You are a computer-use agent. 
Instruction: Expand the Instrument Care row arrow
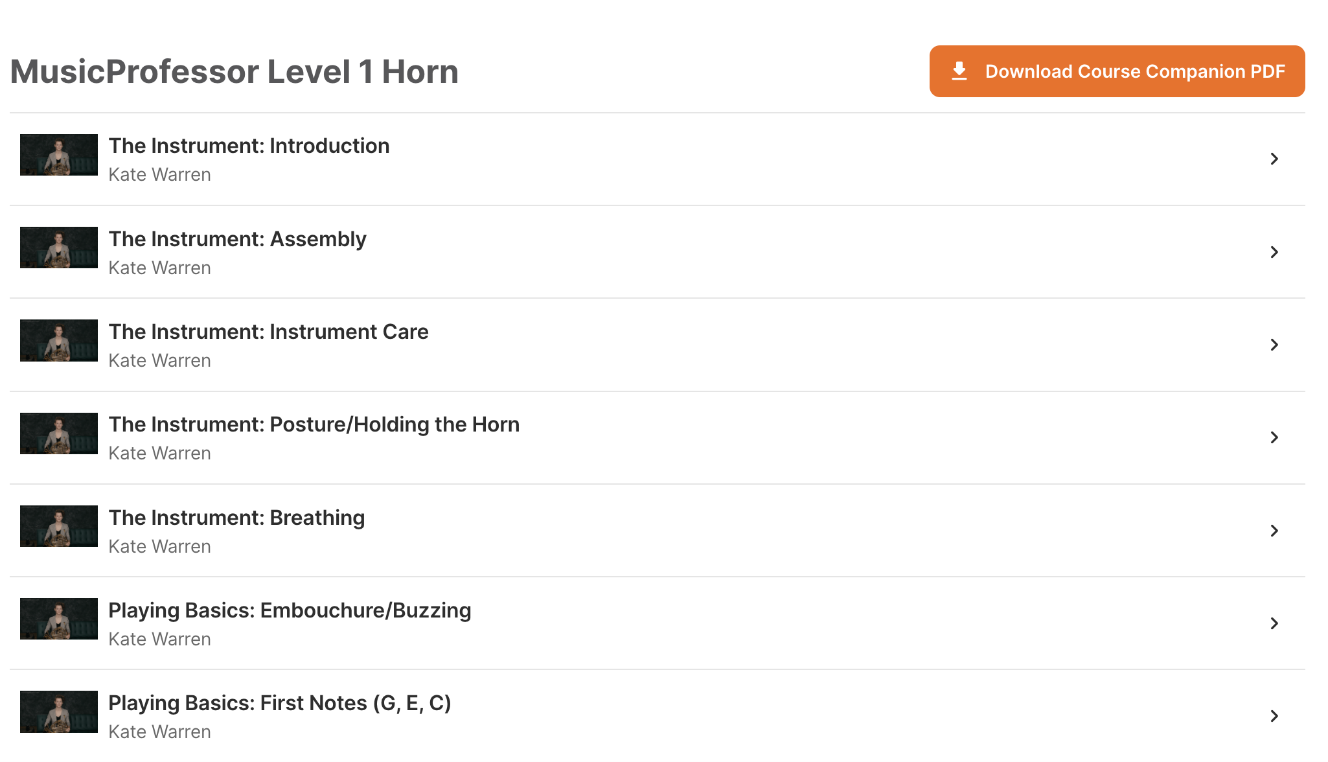(x=1274, y=345)
